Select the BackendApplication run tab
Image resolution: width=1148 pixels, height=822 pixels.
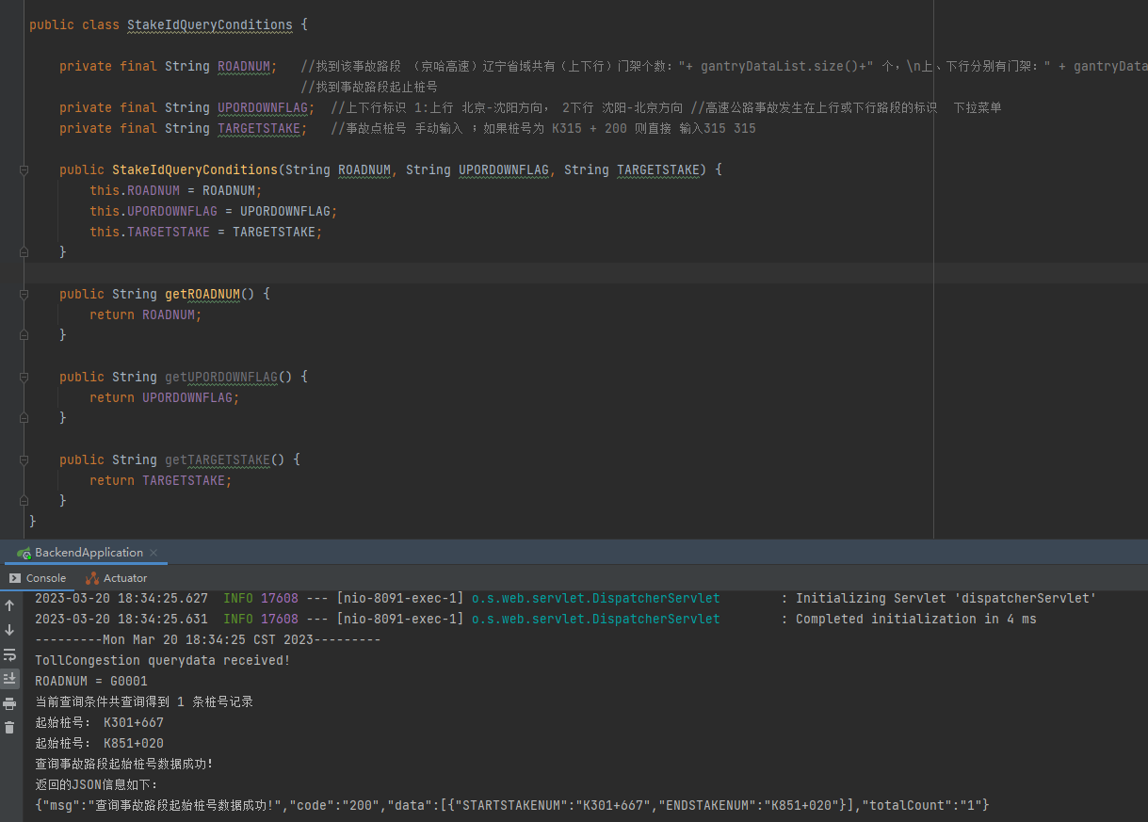(88, 553)
